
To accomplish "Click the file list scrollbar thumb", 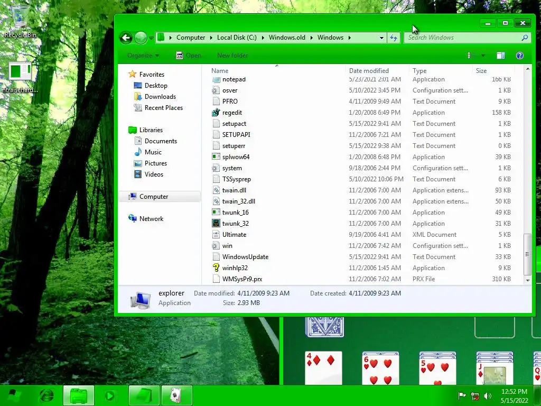I will [527, 254].
